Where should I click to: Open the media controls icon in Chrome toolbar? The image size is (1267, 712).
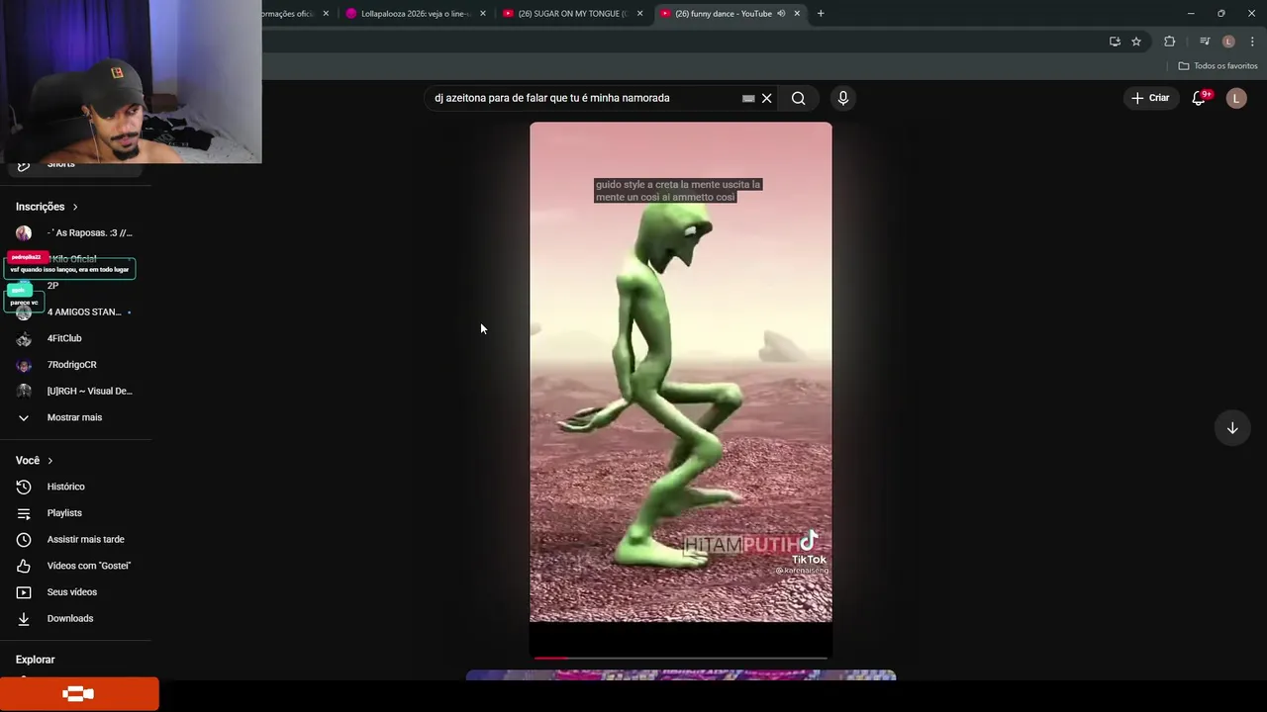coord(1205,42)
